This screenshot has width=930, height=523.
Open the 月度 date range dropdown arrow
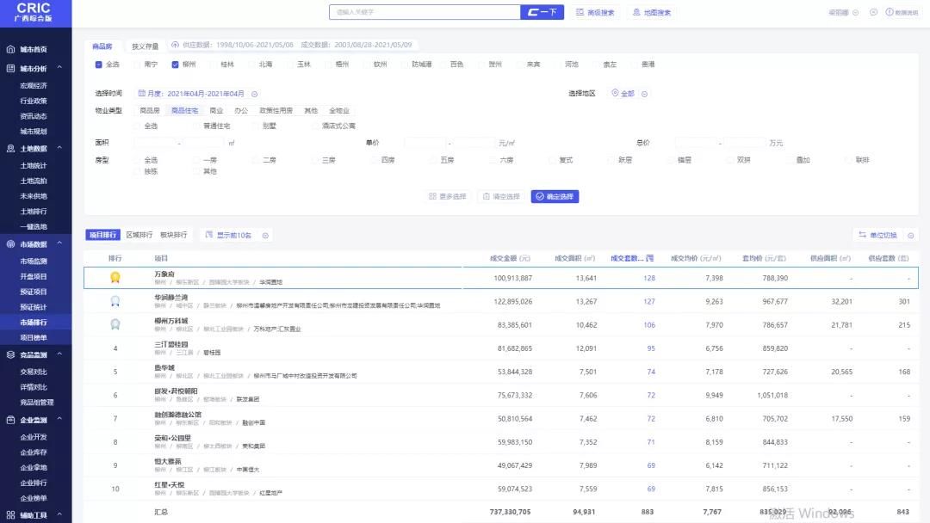tap(254, 94)
